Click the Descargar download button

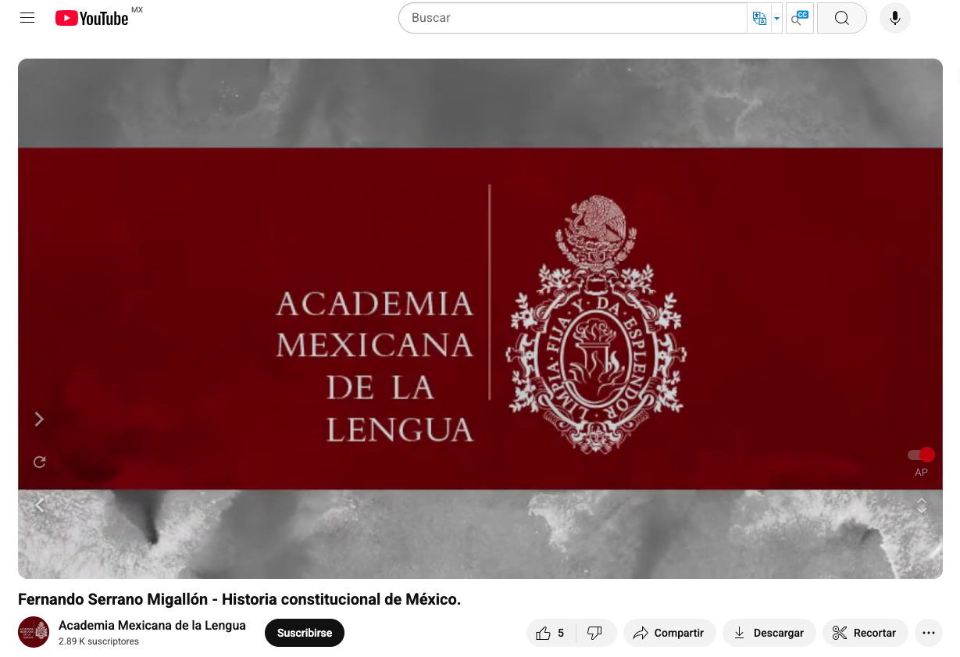[x=769, y=633]
